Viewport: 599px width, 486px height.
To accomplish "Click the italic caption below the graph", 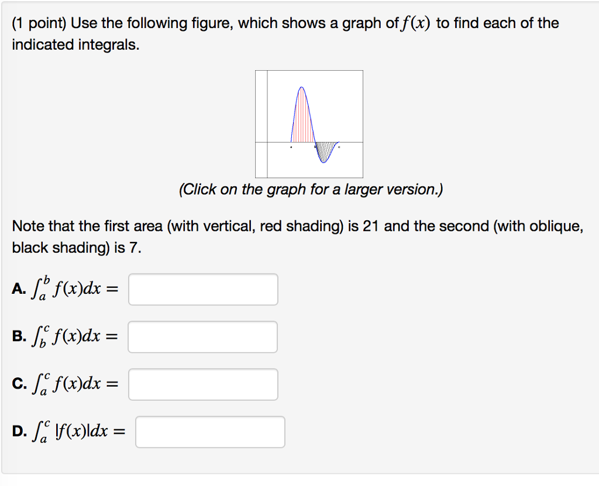I will pyautogui.click(x=311, y=189).
